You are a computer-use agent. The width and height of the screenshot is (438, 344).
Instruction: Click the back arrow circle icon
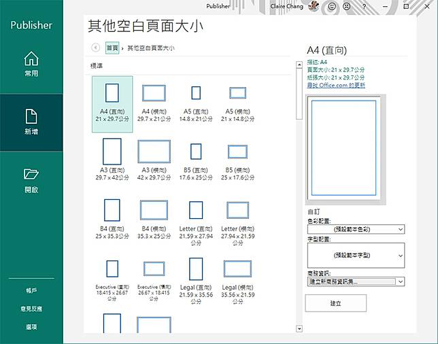tap(95, 48)
